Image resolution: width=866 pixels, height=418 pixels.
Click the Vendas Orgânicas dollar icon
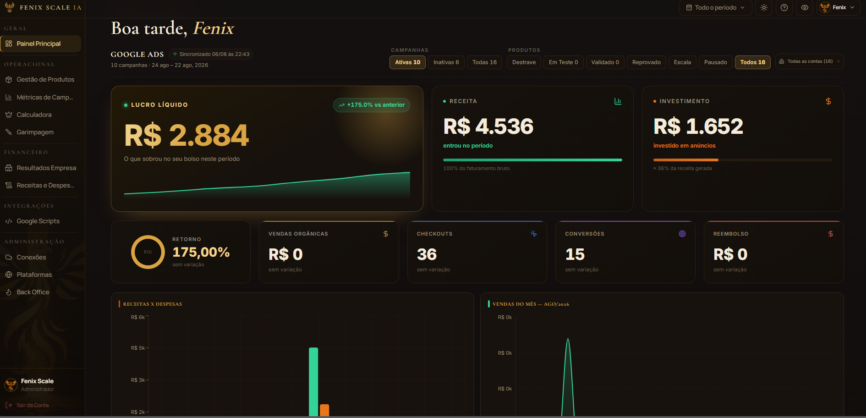pos(386,234)
